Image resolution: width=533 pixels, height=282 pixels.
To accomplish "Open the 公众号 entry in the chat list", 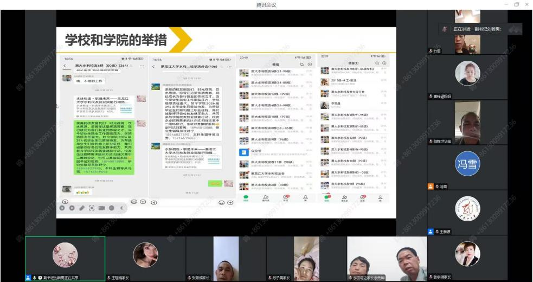I will pyautogui.click(x=256, y=152).
